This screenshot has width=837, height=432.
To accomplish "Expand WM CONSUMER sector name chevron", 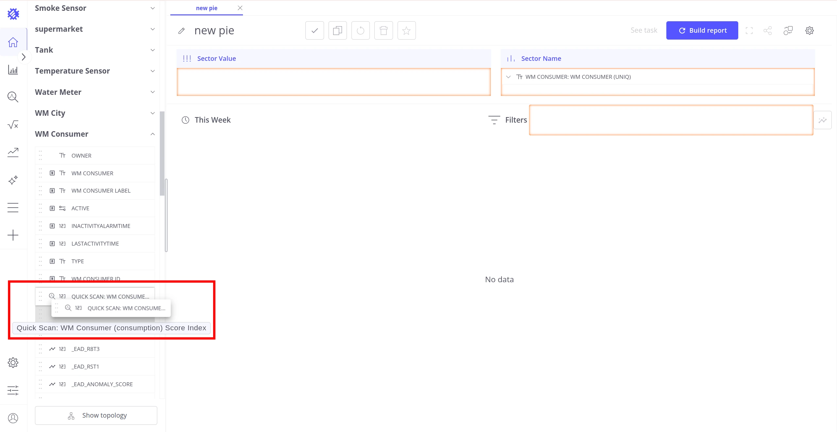I will (x=508, y=77).
